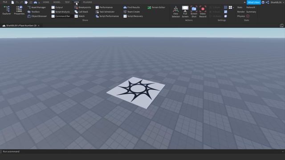Toggle the View Selector
This screenshot has width=285, height=160.
176,12
